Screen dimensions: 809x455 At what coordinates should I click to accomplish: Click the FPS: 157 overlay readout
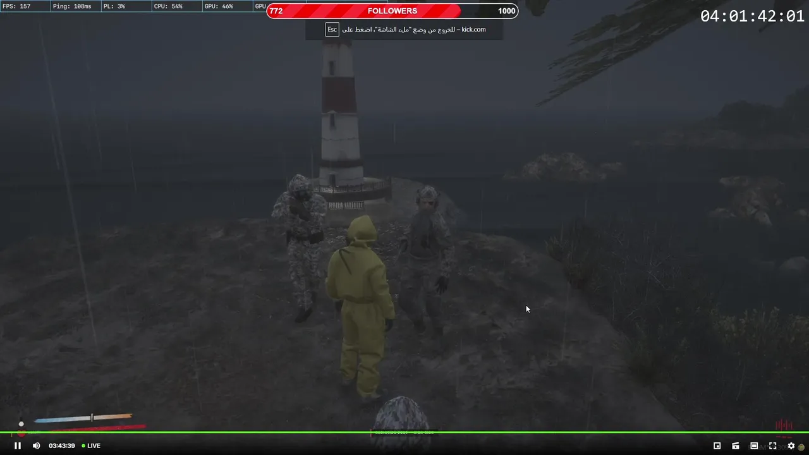point(17,6)
